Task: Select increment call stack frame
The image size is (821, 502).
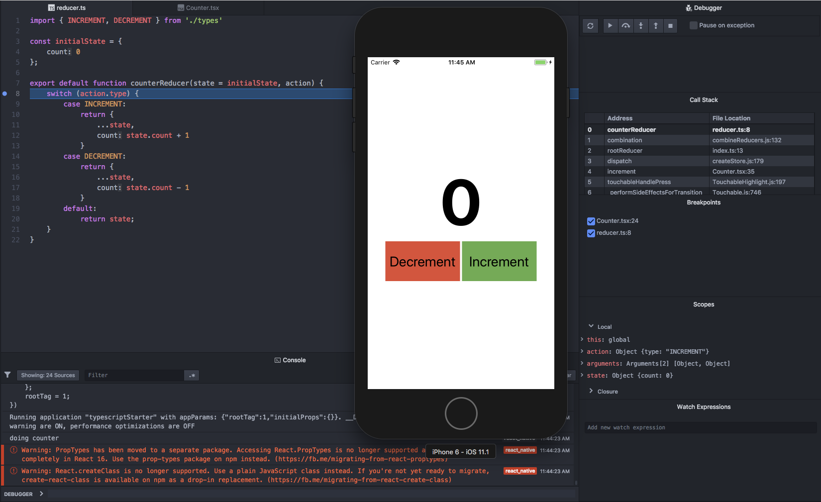Action: [x=699, y=172]
